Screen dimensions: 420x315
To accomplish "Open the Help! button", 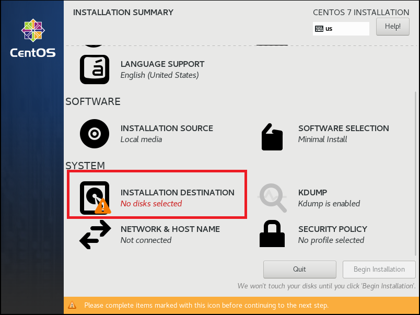I will click(x=393, y=27).
